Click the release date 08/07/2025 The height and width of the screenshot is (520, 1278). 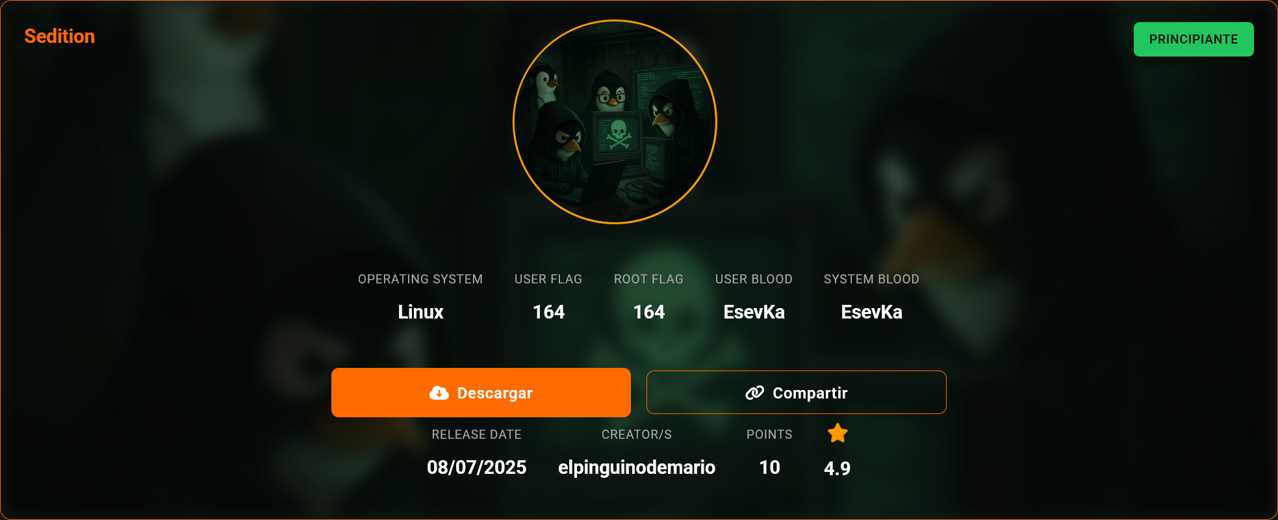tap(476, 467)
